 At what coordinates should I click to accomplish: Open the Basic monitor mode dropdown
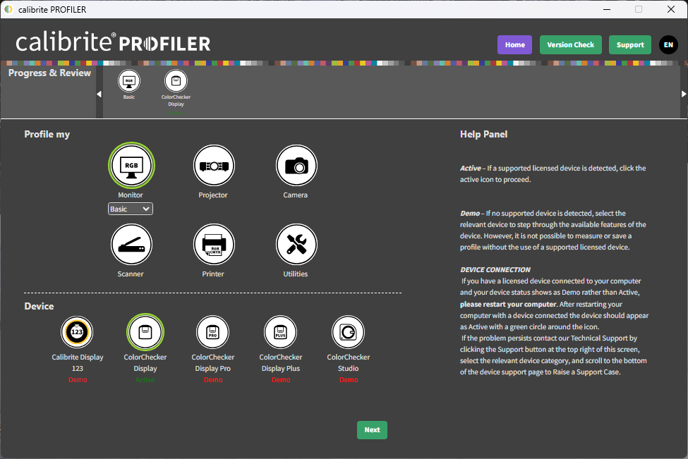(131, 209)
